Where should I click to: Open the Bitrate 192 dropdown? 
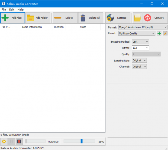click(x=140, y=48)
